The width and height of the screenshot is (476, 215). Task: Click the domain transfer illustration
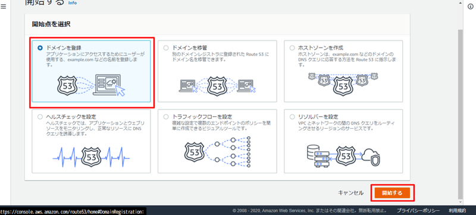(x=217, y=86)
